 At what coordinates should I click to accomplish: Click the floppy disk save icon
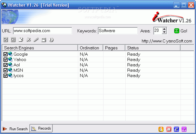tap(44, 40)
